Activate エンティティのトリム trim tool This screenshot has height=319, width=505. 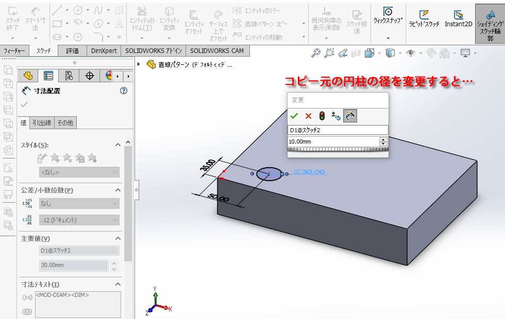pyautogui.click(x=142, y=19)
